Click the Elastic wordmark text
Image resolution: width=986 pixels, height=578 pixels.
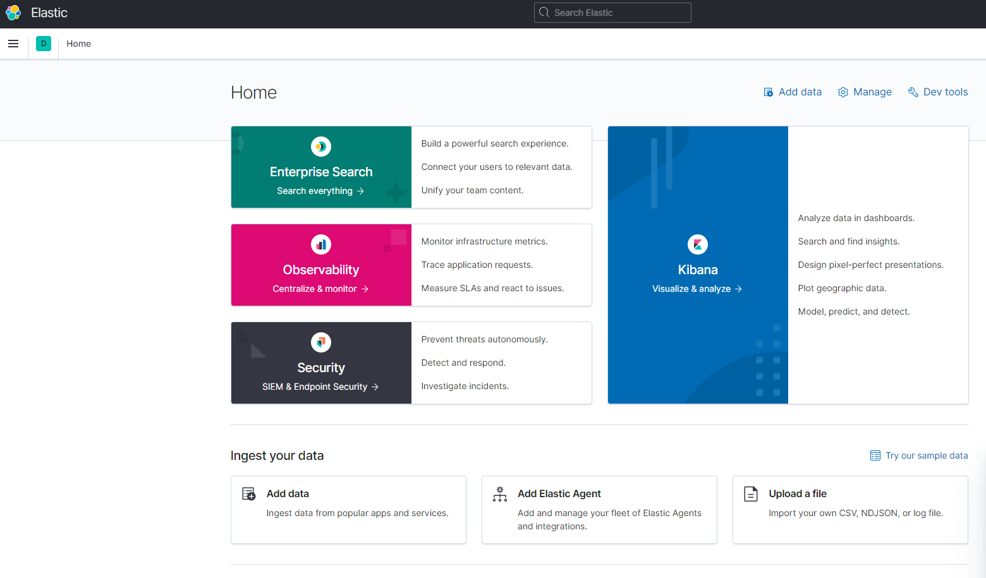click(49, 13)
